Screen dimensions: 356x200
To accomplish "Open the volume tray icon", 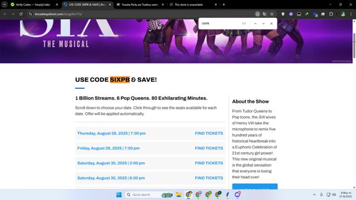I will (334, 194).
